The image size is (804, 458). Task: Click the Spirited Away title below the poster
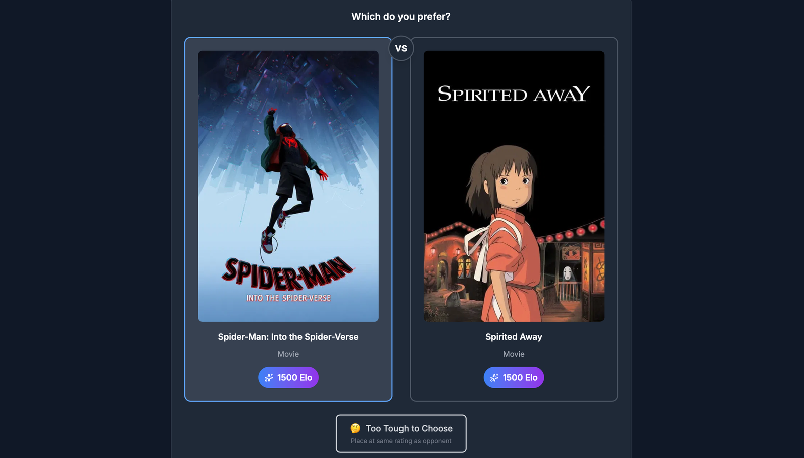(x=514, y=337)
